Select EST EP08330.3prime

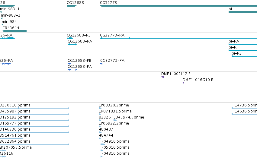(100, 108)
